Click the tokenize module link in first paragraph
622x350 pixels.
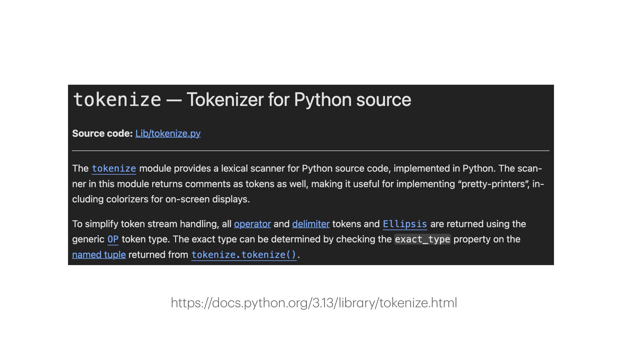pos(114,169)
